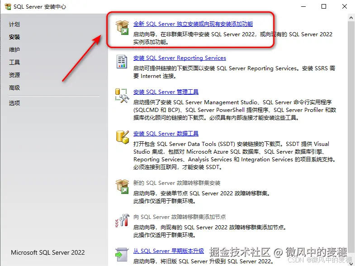The image size is (355, 266).
Task: Click 全新 SQL Server 独立安装或向现有安装添加功能 link
Action: (193, 24)
